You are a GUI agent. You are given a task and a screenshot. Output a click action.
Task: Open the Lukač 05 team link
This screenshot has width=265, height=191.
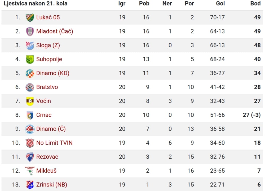click(x=48, y=17)
